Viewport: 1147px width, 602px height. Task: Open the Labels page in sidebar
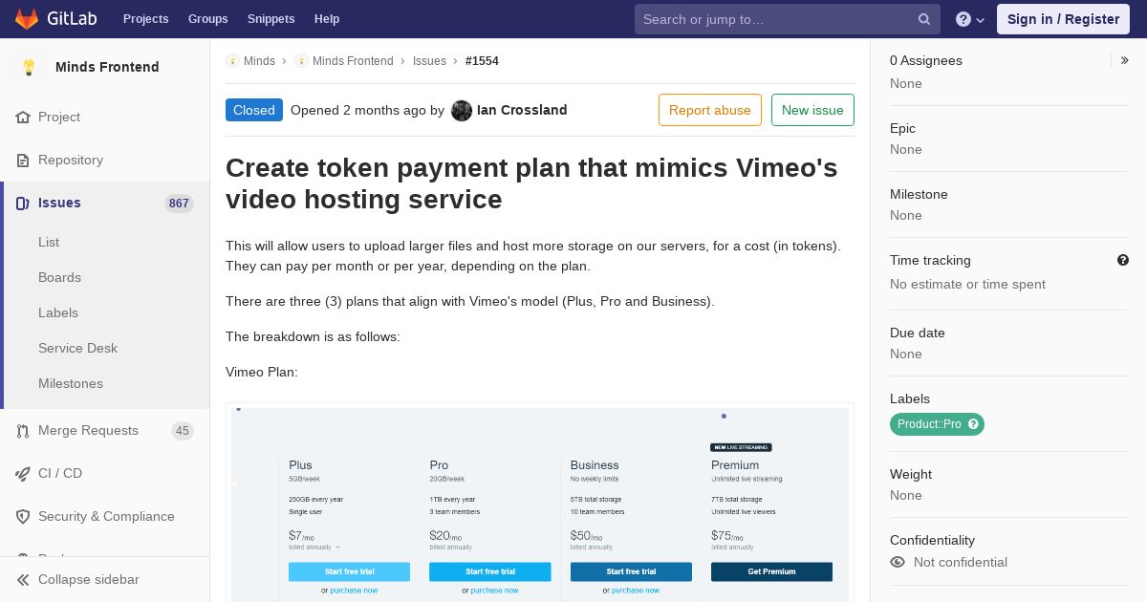58,312
